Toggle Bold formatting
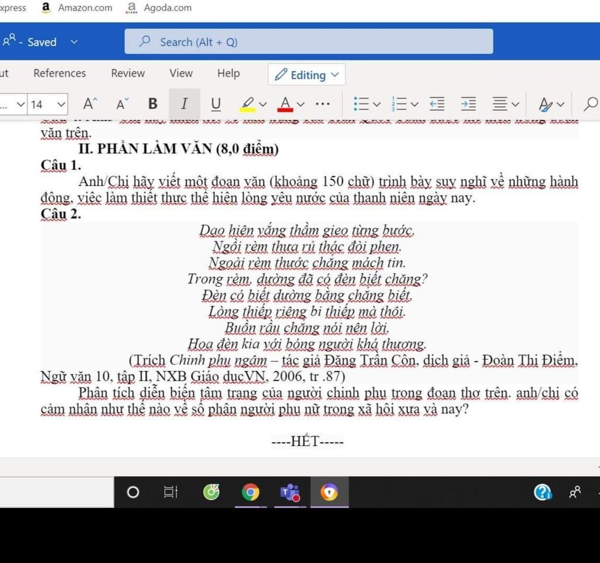 coord(153,104)
